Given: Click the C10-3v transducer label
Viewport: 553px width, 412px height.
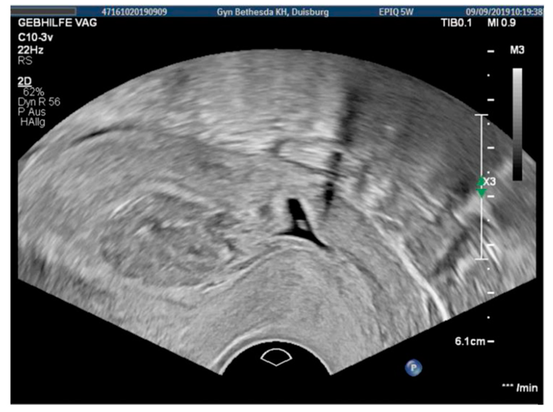Looking at the screenshot, I should pos(35,37).
